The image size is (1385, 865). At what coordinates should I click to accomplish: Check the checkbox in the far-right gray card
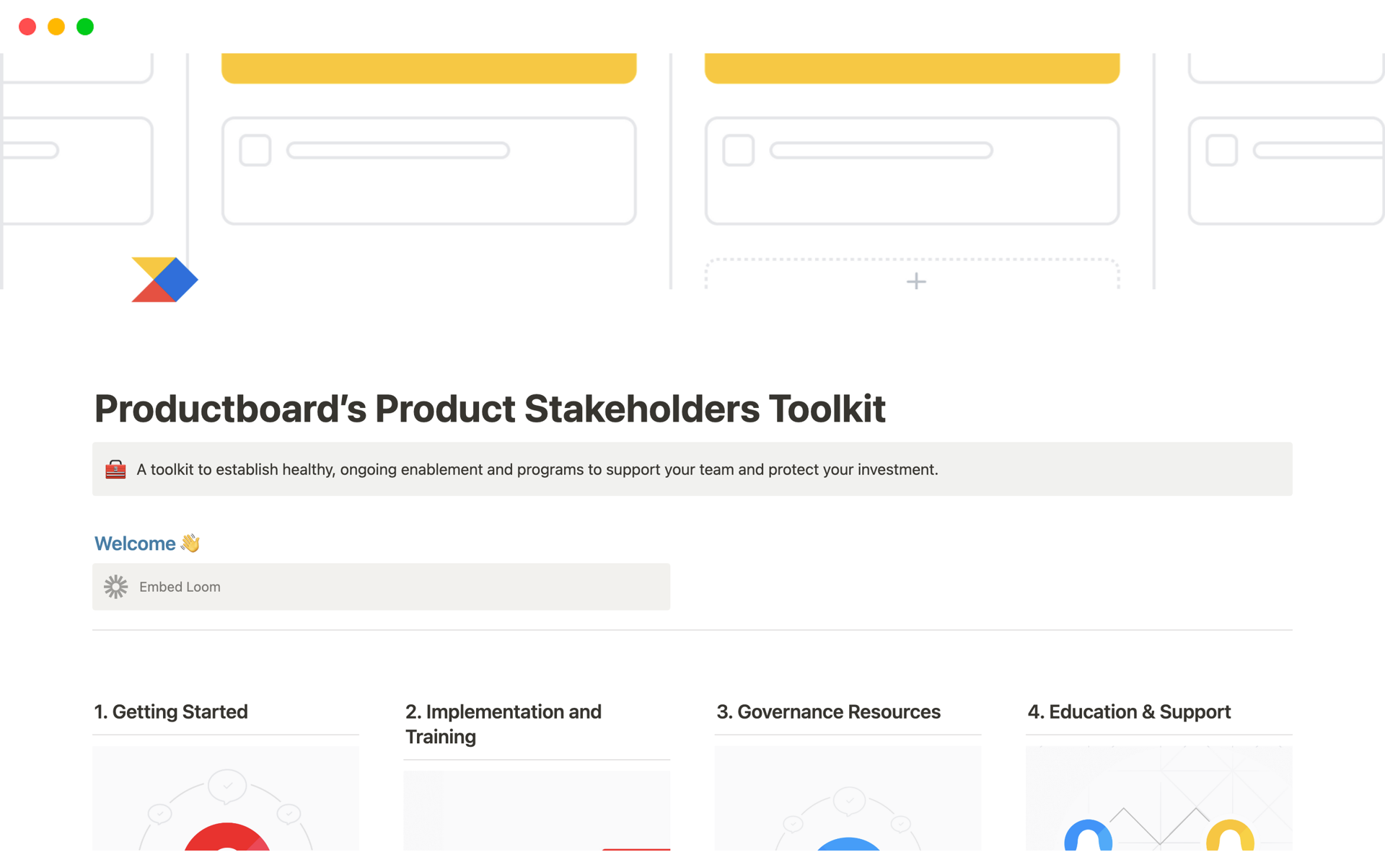click(1221, 151)
